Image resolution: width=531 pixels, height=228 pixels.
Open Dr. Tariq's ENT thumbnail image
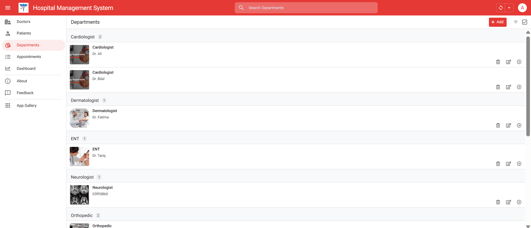coord(79,157)
